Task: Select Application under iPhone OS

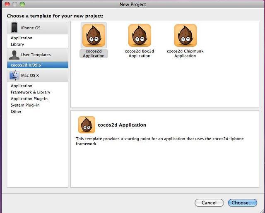Action: 22,38
